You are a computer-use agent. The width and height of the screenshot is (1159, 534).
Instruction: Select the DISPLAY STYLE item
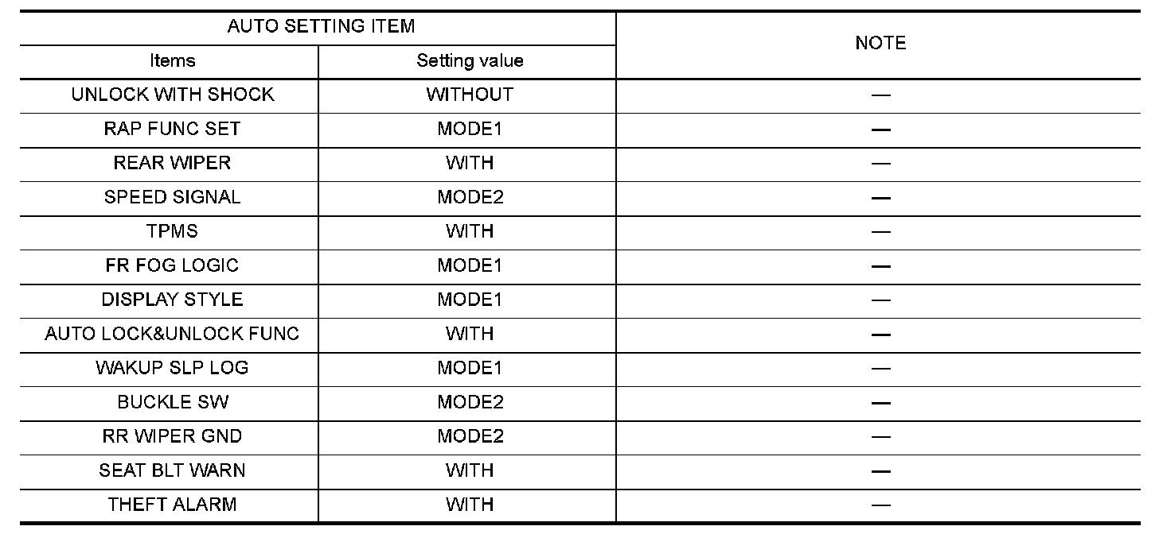[x=172, y=300]
